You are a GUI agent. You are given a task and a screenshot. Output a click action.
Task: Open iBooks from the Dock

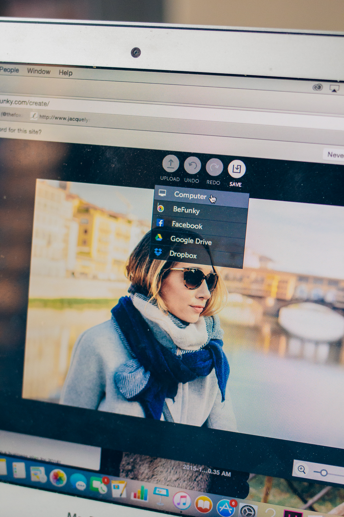click(x=204, y=505)
